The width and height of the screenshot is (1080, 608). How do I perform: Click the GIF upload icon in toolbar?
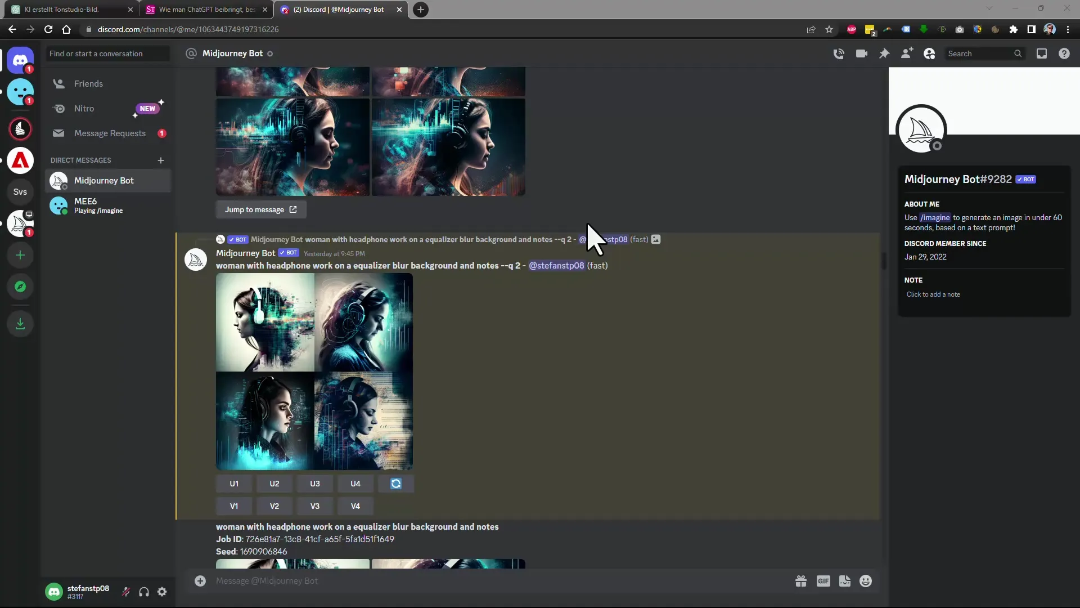point(823,582)
